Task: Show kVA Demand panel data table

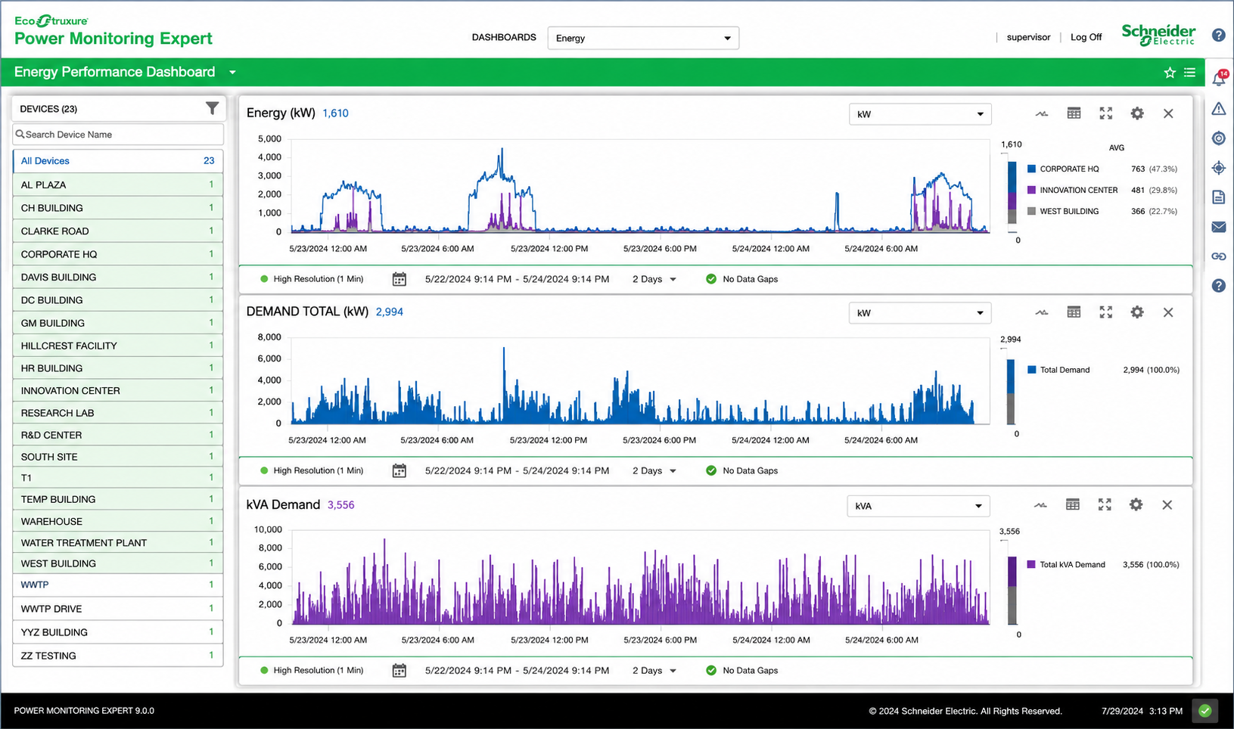Action: coord(1073,504)
